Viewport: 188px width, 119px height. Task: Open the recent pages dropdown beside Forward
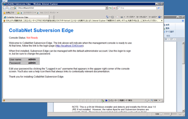pos(12,8)
